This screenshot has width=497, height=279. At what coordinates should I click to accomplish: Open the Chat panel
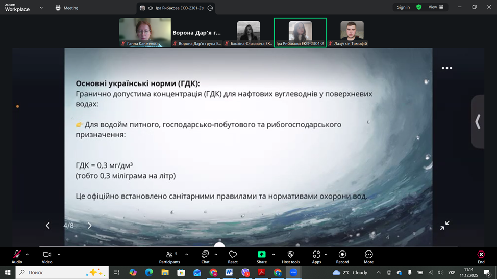tap(205, 256)
